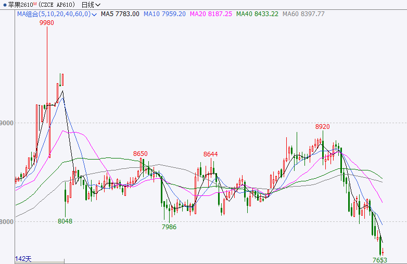Click the 8644 price annotation
Viewport: 407px width, 264px height.
tap(211, 154)
